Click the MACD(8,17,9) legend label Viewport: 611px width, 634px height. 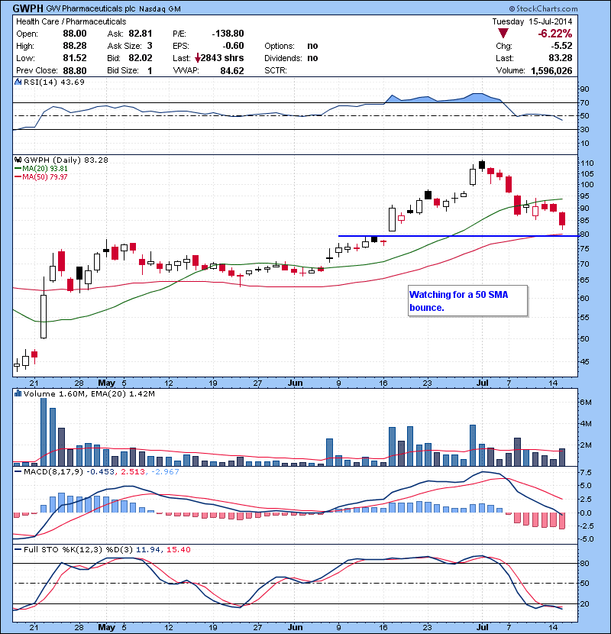[x=53, y=471]
